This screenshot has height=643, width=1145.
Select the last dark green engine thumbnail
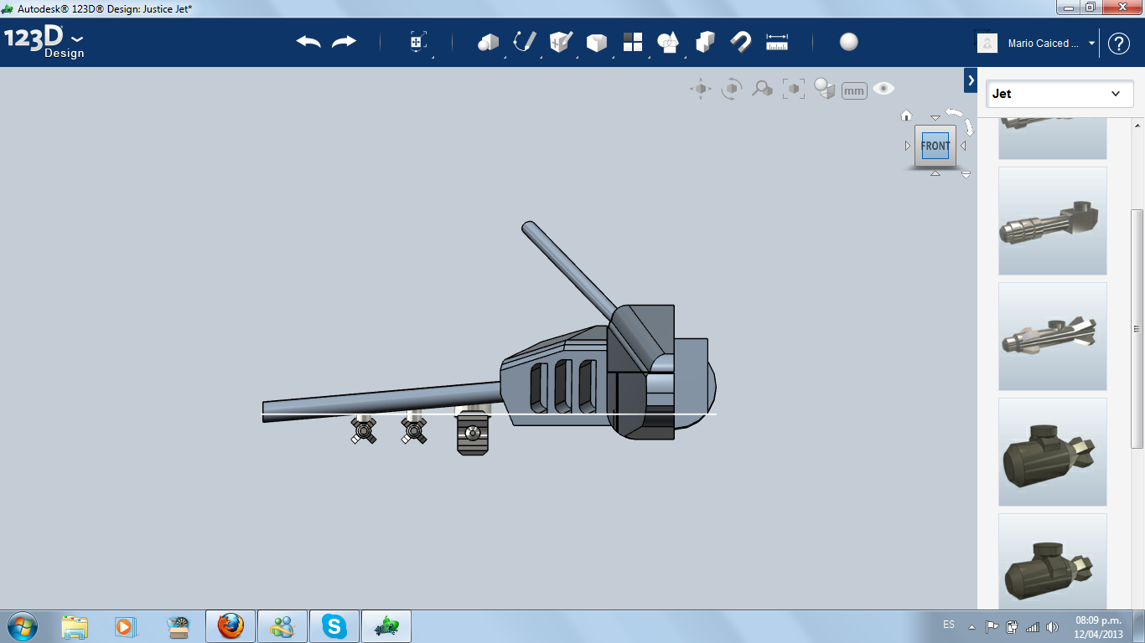[1053, 562]
